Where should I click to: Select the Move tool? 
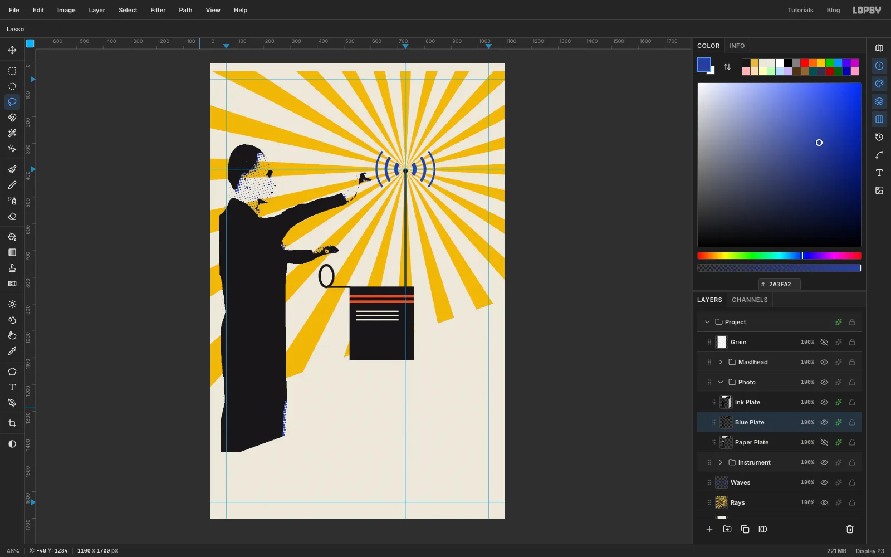point(12,50)
